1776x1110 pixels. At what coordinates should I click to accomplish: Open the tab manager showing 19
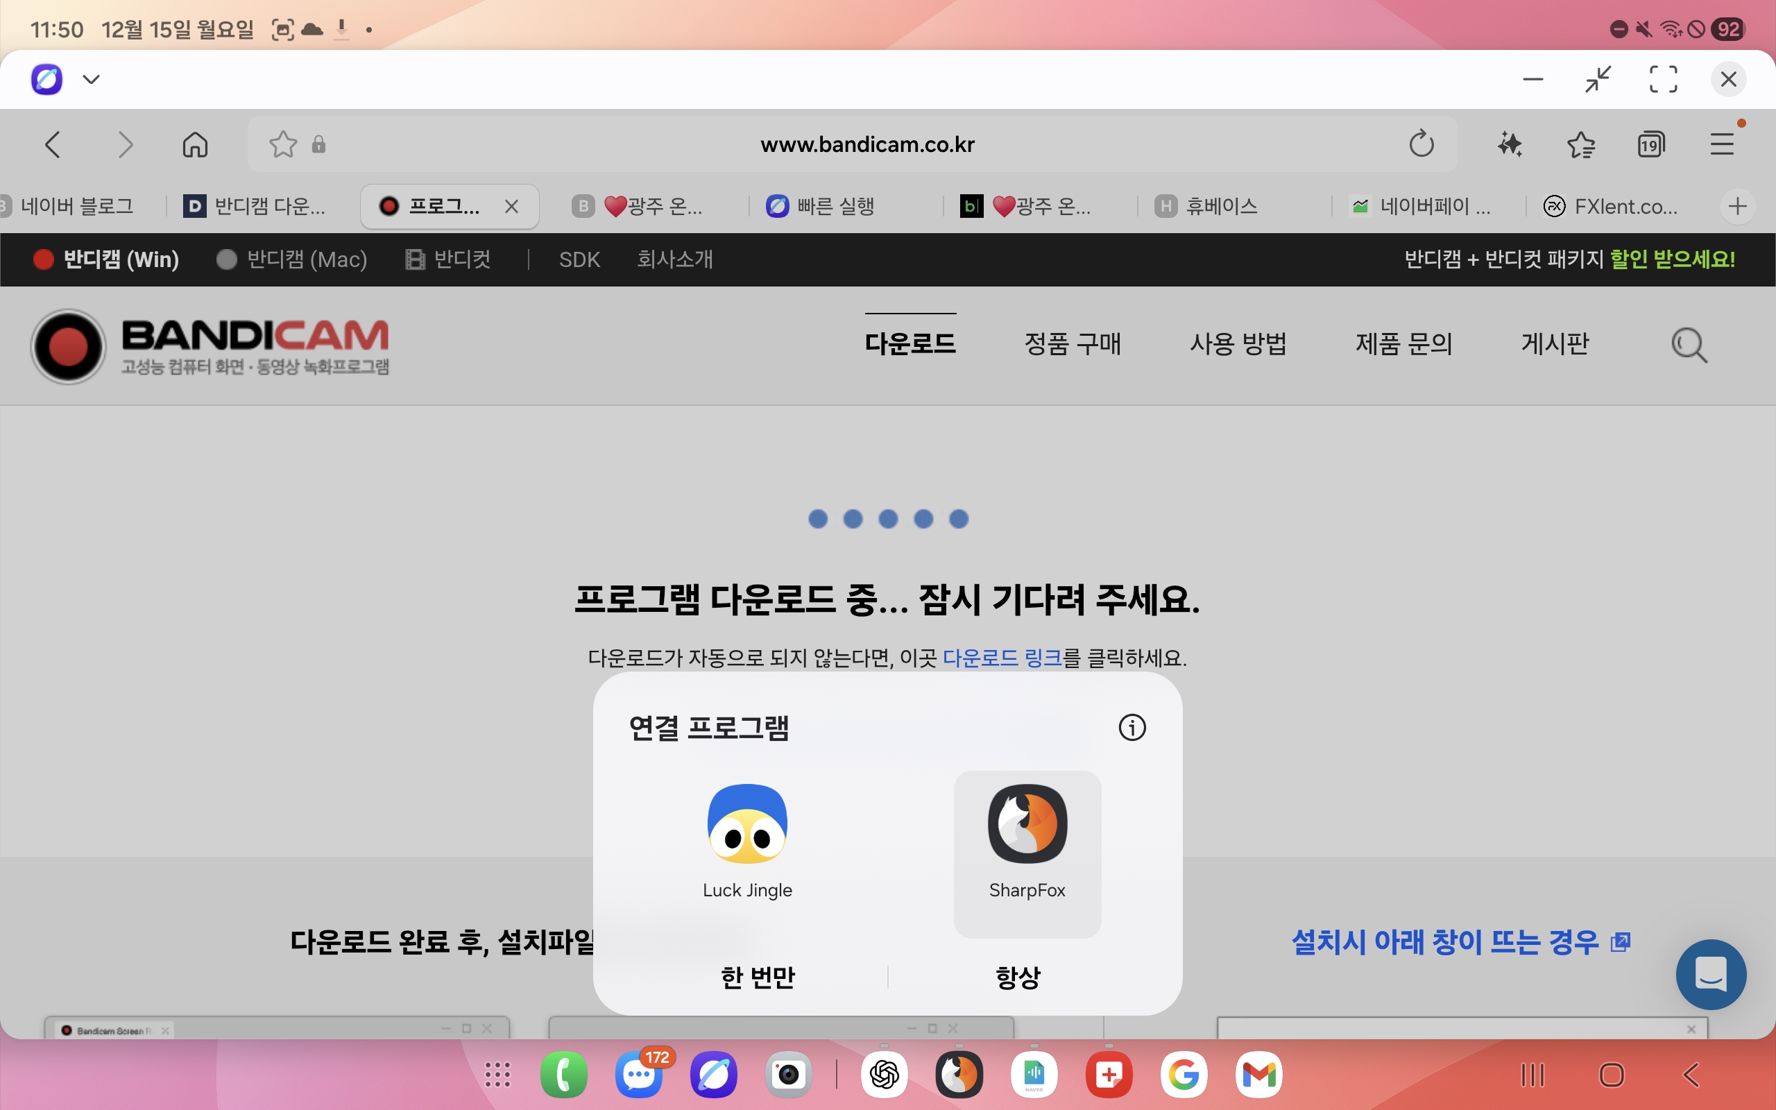(x=1650, y=144)
